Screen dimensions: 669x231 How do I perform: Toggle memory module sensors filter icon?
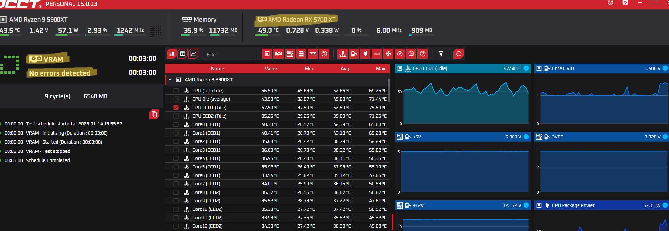point(313,54)
